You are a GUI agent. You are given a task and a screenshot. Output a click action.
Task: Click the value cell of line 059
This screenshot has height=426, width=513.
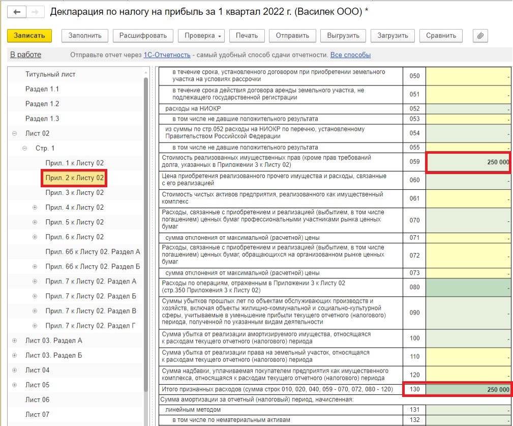pyautogui.click(x=468, y=162)
